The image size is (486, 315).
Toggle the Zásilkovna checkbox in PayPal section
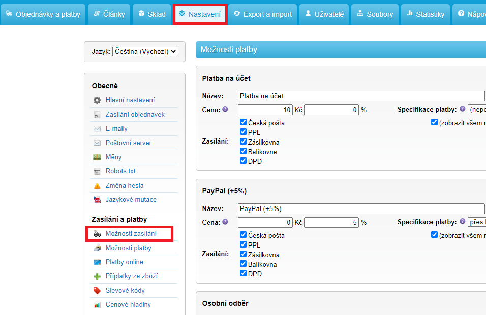tap(244, 255)
